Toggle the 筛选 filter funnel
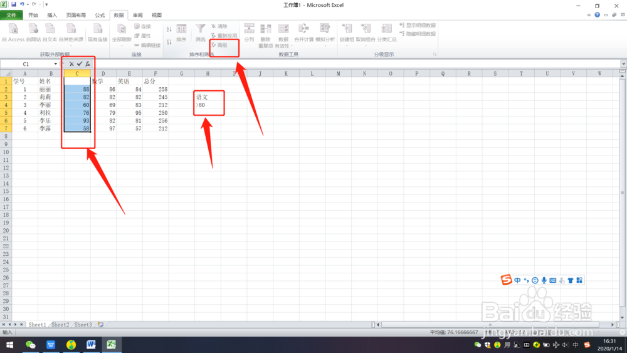Screen dimensions: 627x353 coord(201,33)
